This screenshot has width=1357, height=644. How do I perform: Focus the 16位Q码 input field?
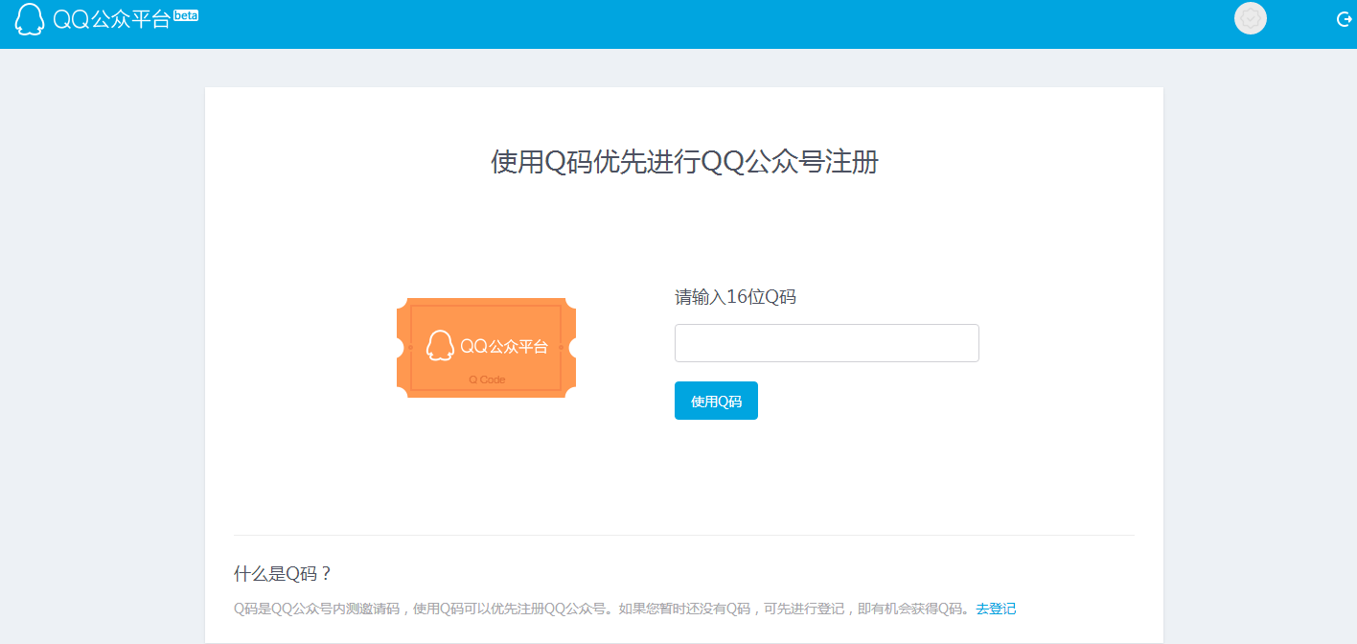tap(827, 343)
